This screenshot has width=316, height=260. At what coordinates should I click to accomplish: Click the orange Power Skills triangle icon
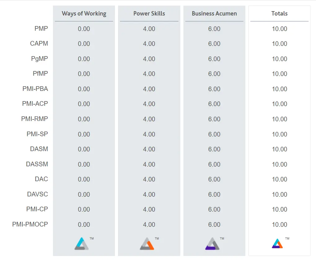[147, 244]
